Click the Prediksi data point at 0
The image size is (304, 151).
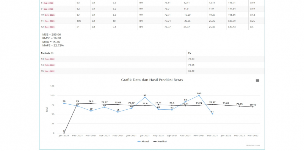click(64, 133)
